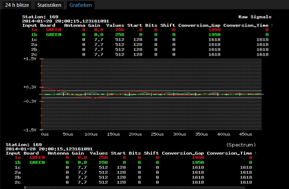Select the Grafieken tab
The image size is (289, 189).
tap(80, 5)
